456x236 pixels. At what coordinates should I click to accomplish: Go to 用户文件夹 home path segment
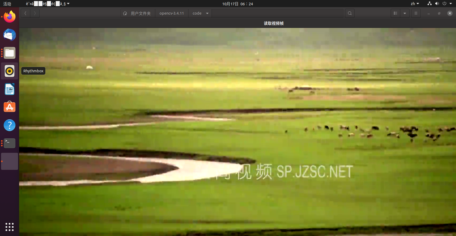[138, 13]
